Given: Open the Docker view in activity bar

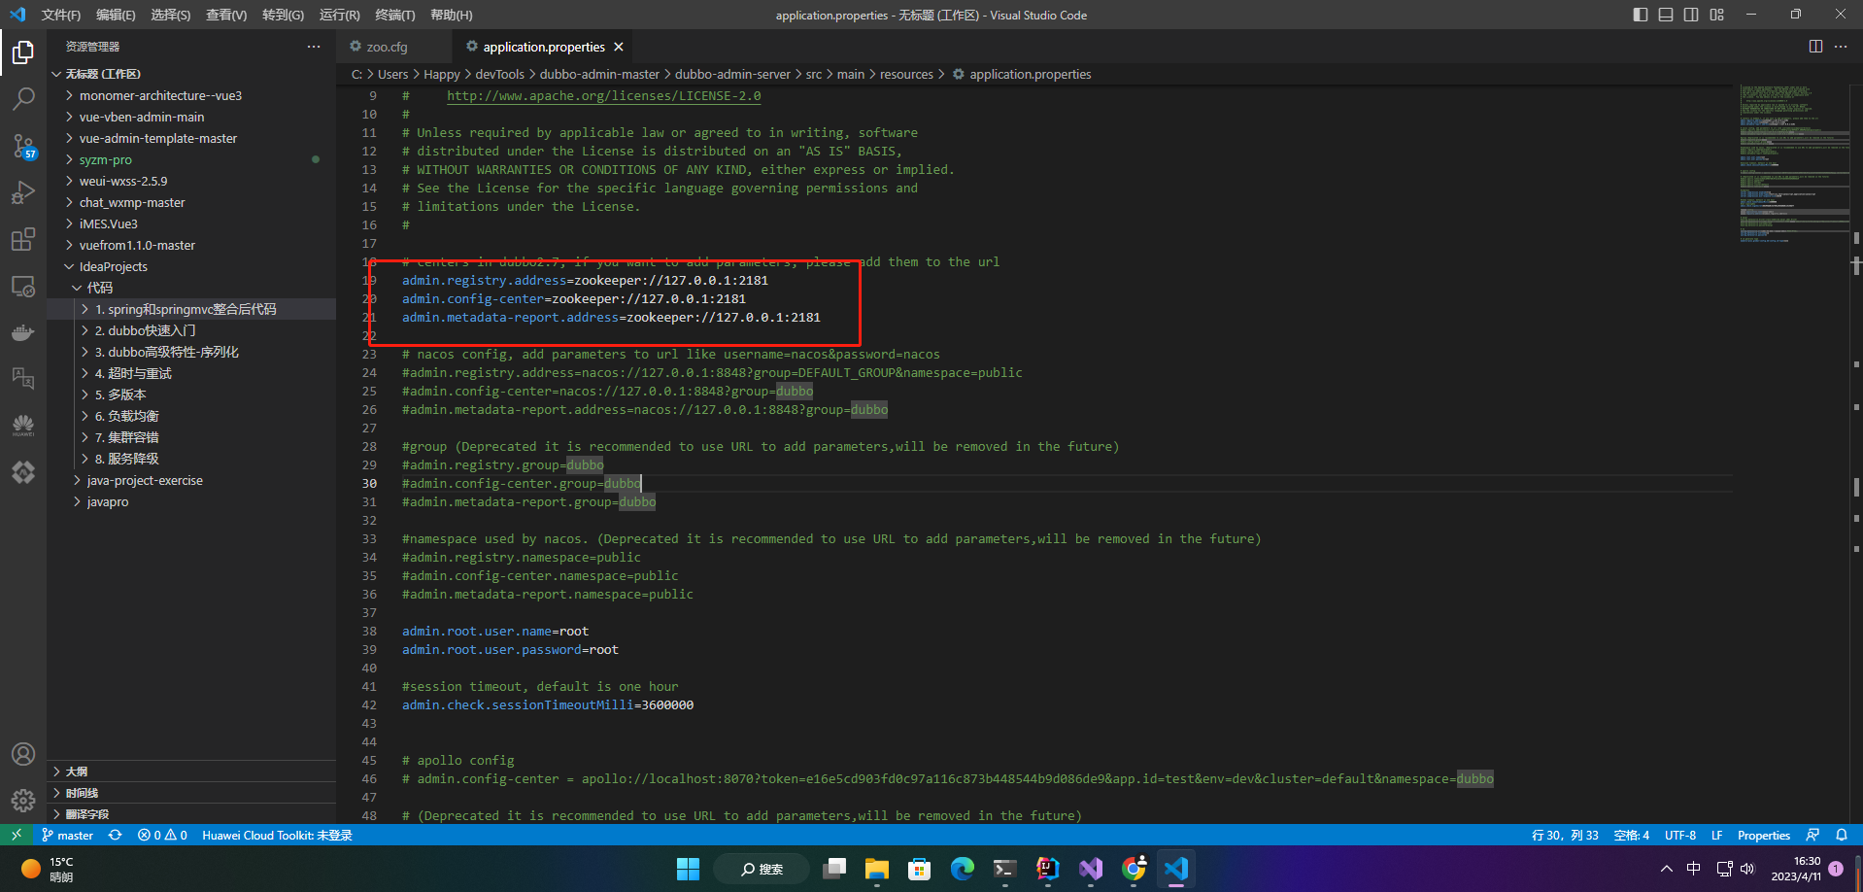Looking at the screenshot, I should click(x=23, y=333).
